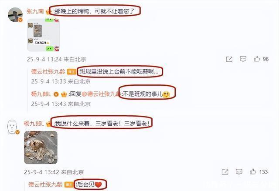The width and height of the screenshot is (279, 191).
Task: Open 德云社张九龄 username in first reply
Action: [x=48, y=71]
